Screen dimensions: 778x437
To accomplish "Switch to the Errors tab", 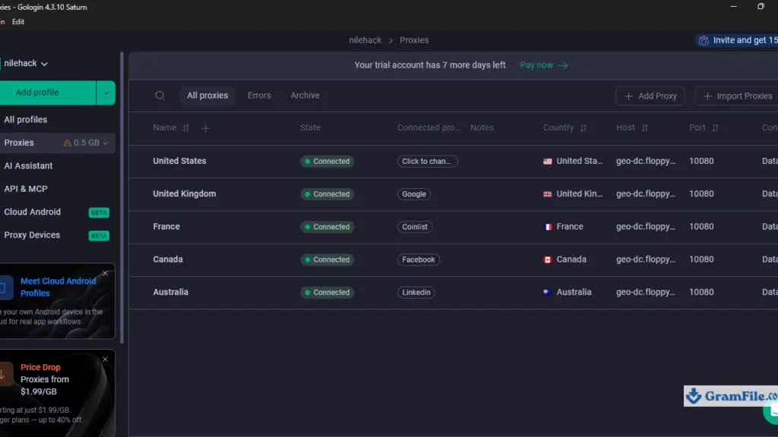I will click(x=259, y=96).
